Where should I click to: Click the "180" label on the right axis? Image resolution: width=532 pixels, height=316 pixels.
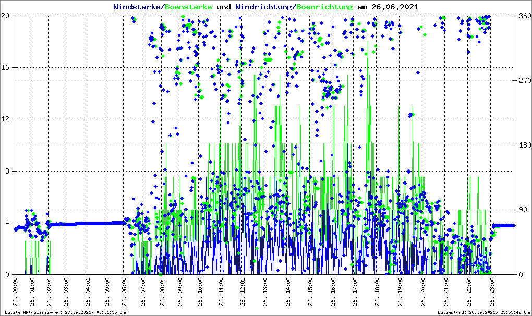click(525, 145)
